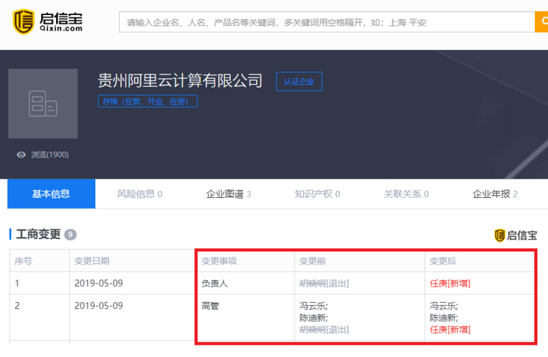Click the company placeholder logo thumbnail
Image resolution: width=548 pixels, height=357 pixels.
[43, 103]
